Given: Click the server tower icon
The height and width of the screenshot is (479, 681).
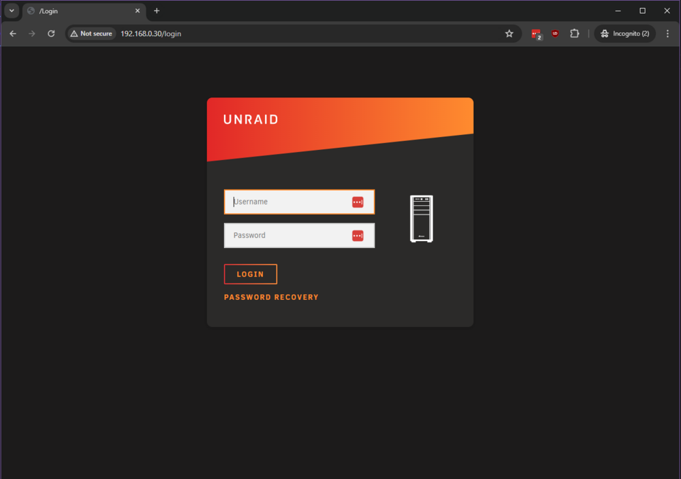Looking at the screenshot, I should point(422,219).
